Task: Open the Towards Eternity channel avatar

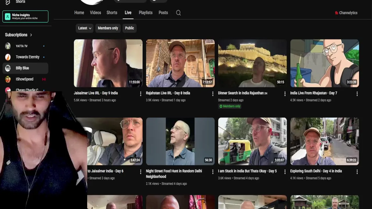Action: [x=8, y=57]
